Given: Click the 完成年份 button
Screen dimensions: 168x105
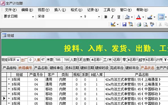Looking at the screenshot, I should pos(117,68).
